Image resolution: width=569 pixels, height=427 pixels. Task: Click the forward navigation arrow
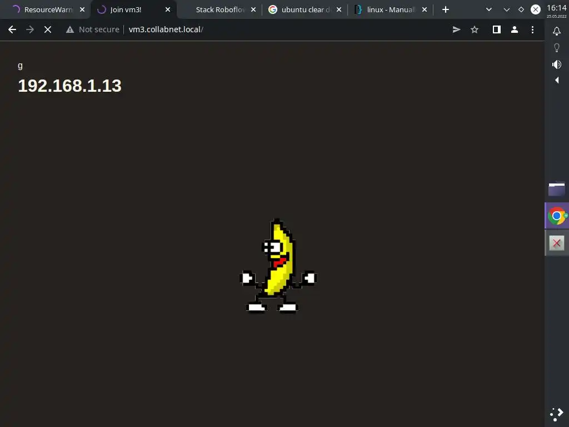point(30,29)
